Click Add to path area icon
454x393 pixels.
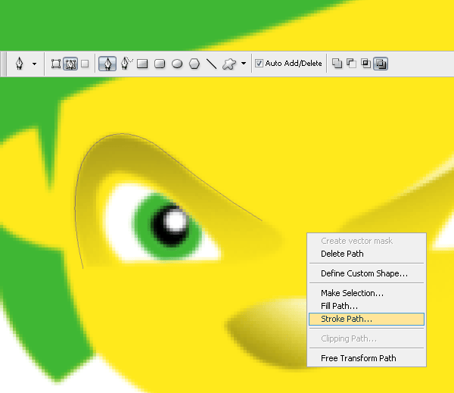[x=337, y=64]
